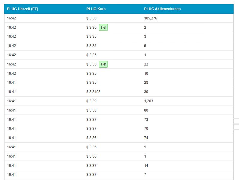The image size is (239, 180).
Task: Click the Tief badge in the volume 22 row
Action: (x=103, y=64)
